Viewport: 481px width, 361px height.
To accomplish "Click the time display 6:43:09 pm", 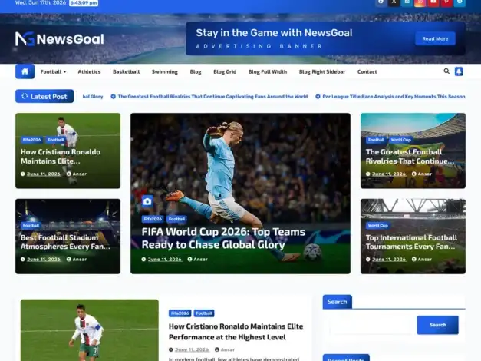I will coord(84,3).
